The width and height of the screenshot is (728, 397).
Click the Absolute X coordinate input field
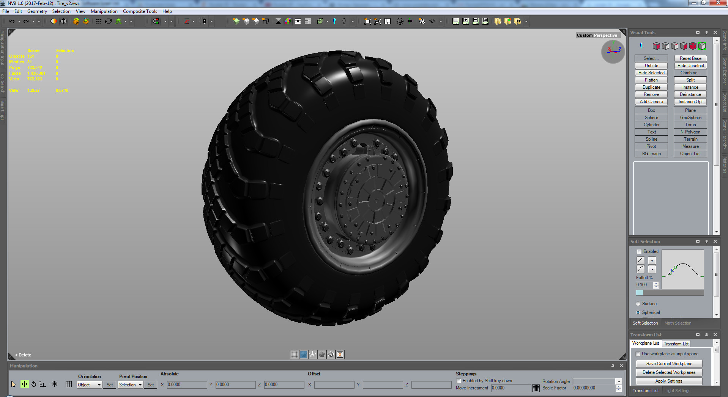pyautogui.click(x=187, y=384)
